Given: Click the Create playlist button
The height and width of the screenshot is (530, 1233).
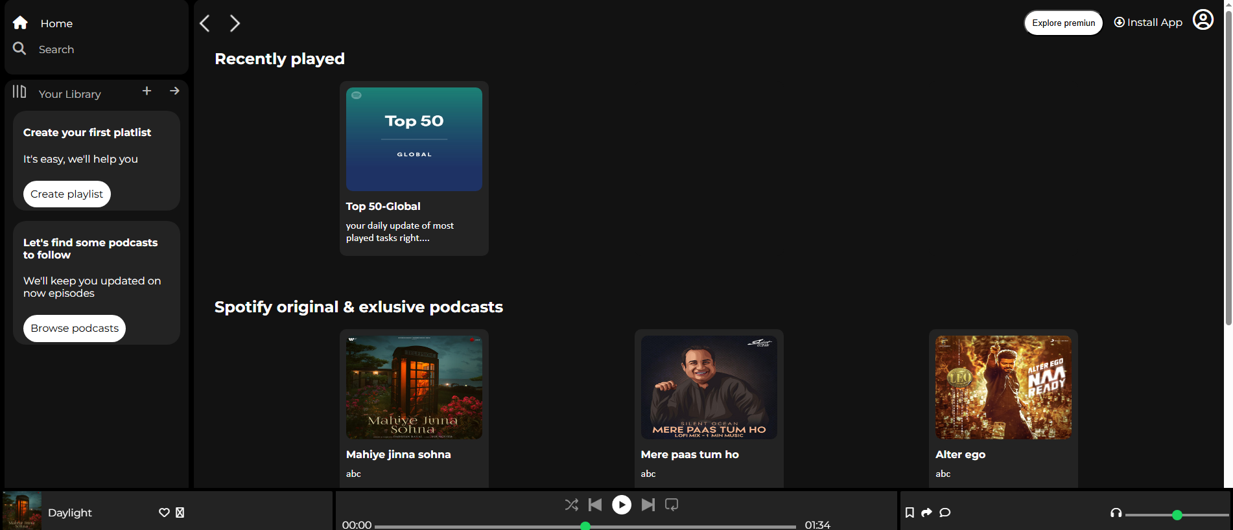Looking at the screenshot, I should point(67,194).
